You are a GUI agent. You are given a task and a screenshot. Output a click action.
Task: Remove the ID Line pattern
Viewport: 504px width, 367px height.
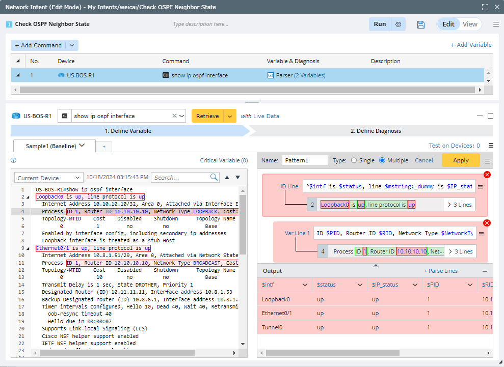click(x=487, y=175)
